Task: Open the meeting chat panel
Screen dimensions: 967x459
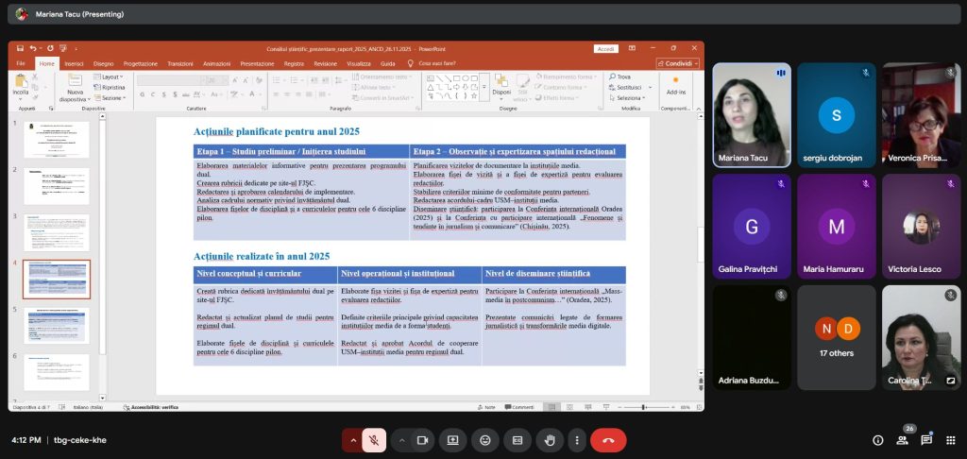Action: [926, 440]
